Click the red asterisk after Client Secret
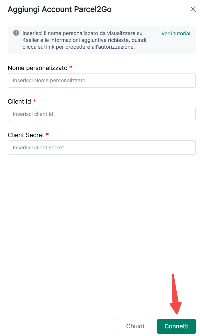Image resolution: width=200 pixels, height=336 pixels. click(47, 135)
